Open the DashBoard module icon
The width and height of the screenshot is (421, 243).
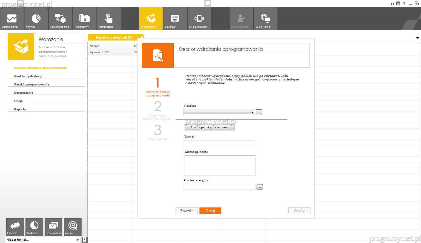click(x=12, y=19)
